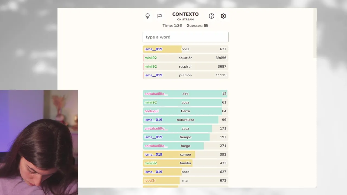Image resolution: width=347 pixels, height=195 pixels.
Task: Select the 'polución' guess row
Action: (x=185, y=58)
